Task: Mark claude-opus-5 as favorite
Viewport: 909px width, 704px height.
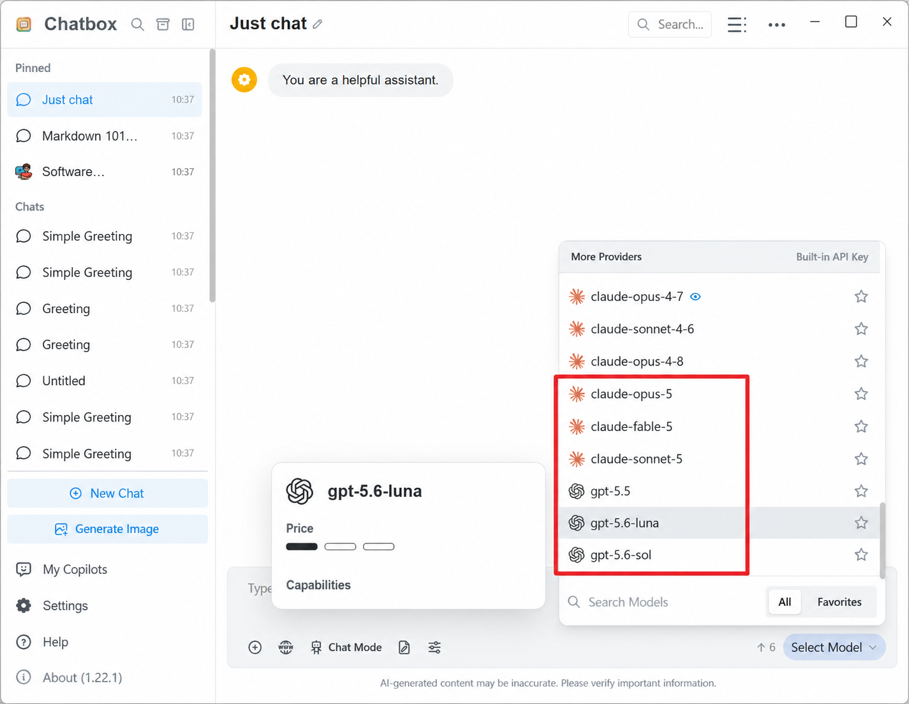Action: tap(861, 394)
